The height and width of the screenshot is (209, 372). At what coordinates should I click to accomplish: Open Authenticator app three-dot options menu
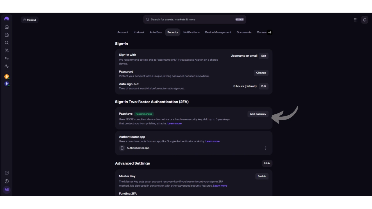pyautogui.click(x=265, y=148)
